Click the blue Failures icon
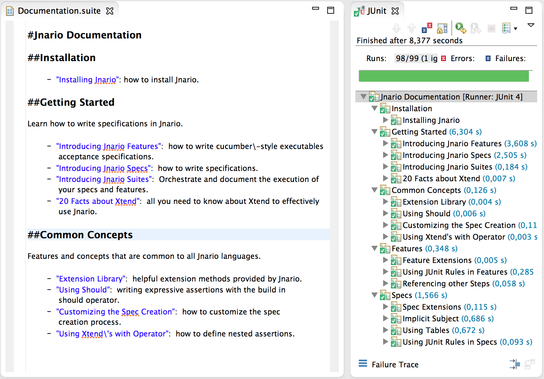Image resolution: width=544 pixels, height=379 pixels. (x=488, y=58)
